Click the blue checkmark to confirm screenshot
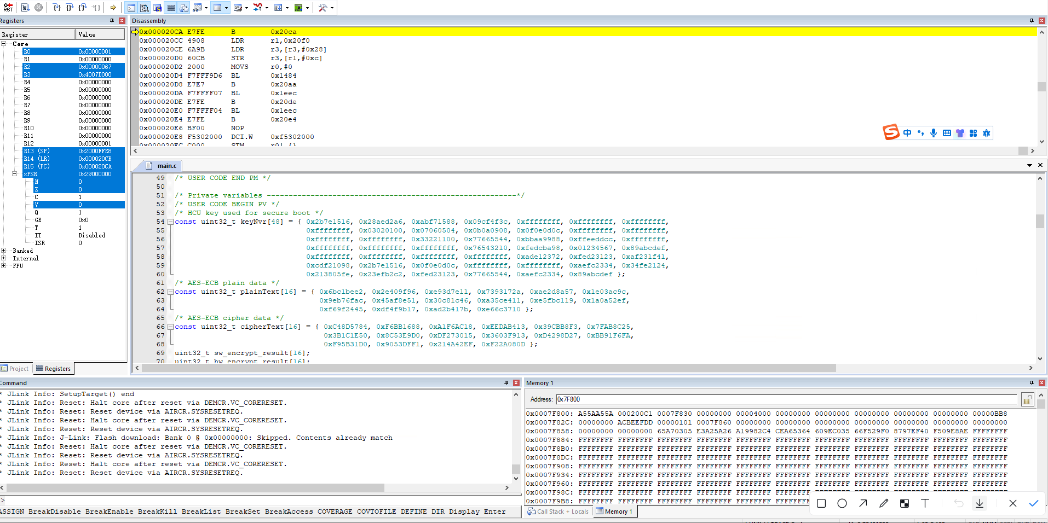 (1033, 503)
